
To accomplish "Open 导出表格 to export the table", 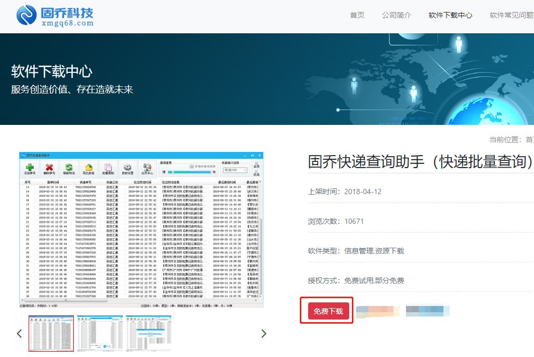I will click(88, 167).
